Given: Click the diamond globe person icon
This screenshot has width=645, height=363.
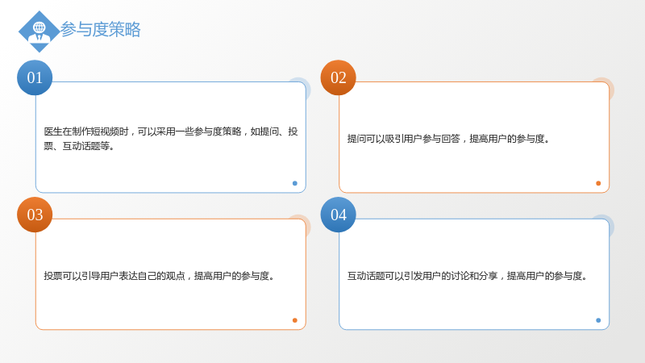Looking at the screenshot, I should point(39,31).
